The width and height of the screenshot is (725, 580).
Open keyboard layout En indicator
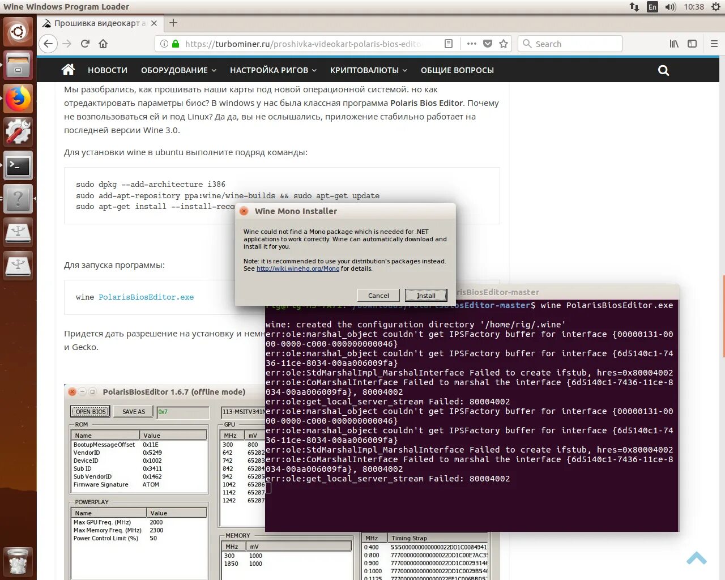(x=652, y=7)
